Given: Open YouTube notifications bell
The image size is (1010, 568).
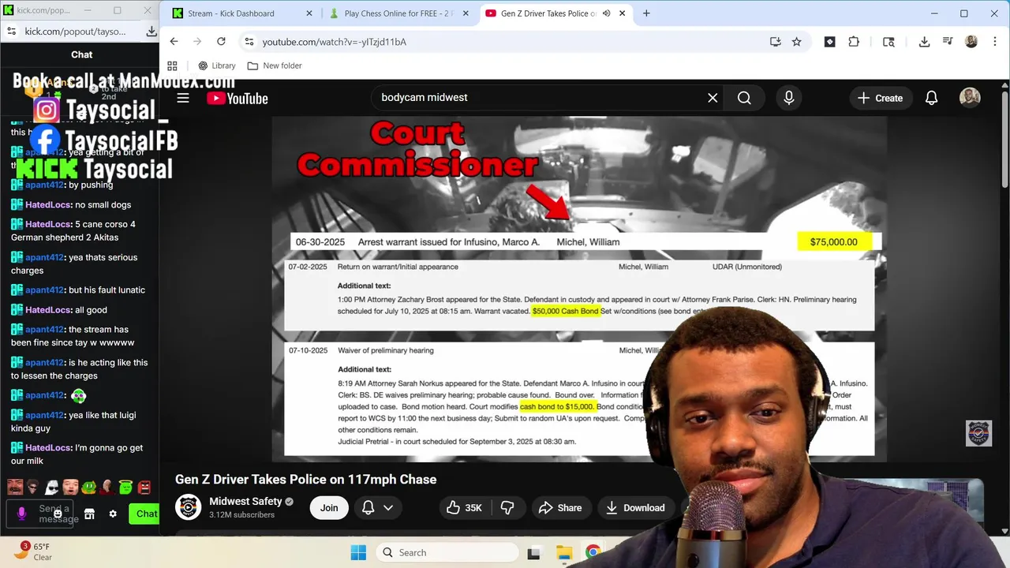Looking at the screenshot, I should tap(931, 98).
